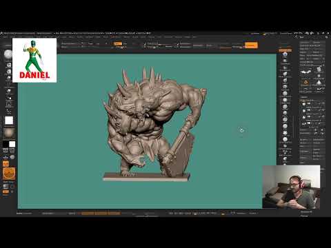Select the white winged mesh thumbnail in Tool panel
Screen dimensions: 331x248
click(305, 72)
